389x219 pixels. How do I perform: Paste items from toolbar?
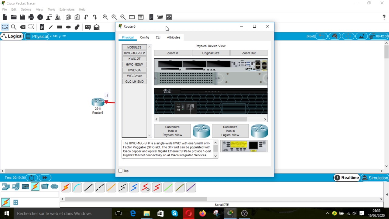pyautogui.click(x=77, y=17)
